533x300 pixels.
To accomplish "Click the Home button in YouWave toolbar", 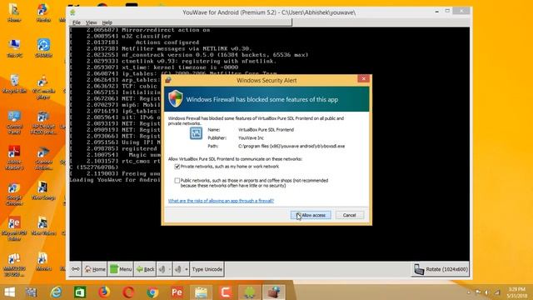I will click(94, 269).
